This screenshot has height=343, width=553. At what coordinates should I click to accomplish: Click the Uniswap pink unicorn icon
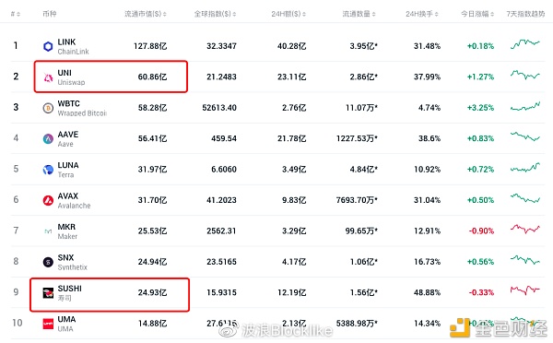(48, 77)
